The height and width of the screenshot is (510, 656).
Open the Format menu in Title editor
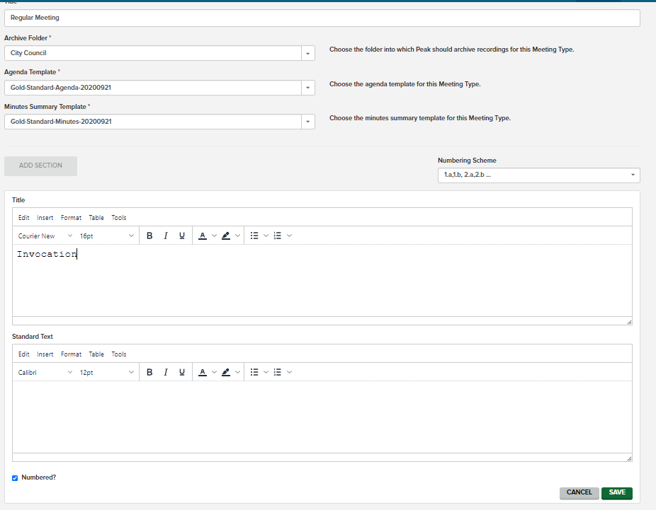(71, 218)
